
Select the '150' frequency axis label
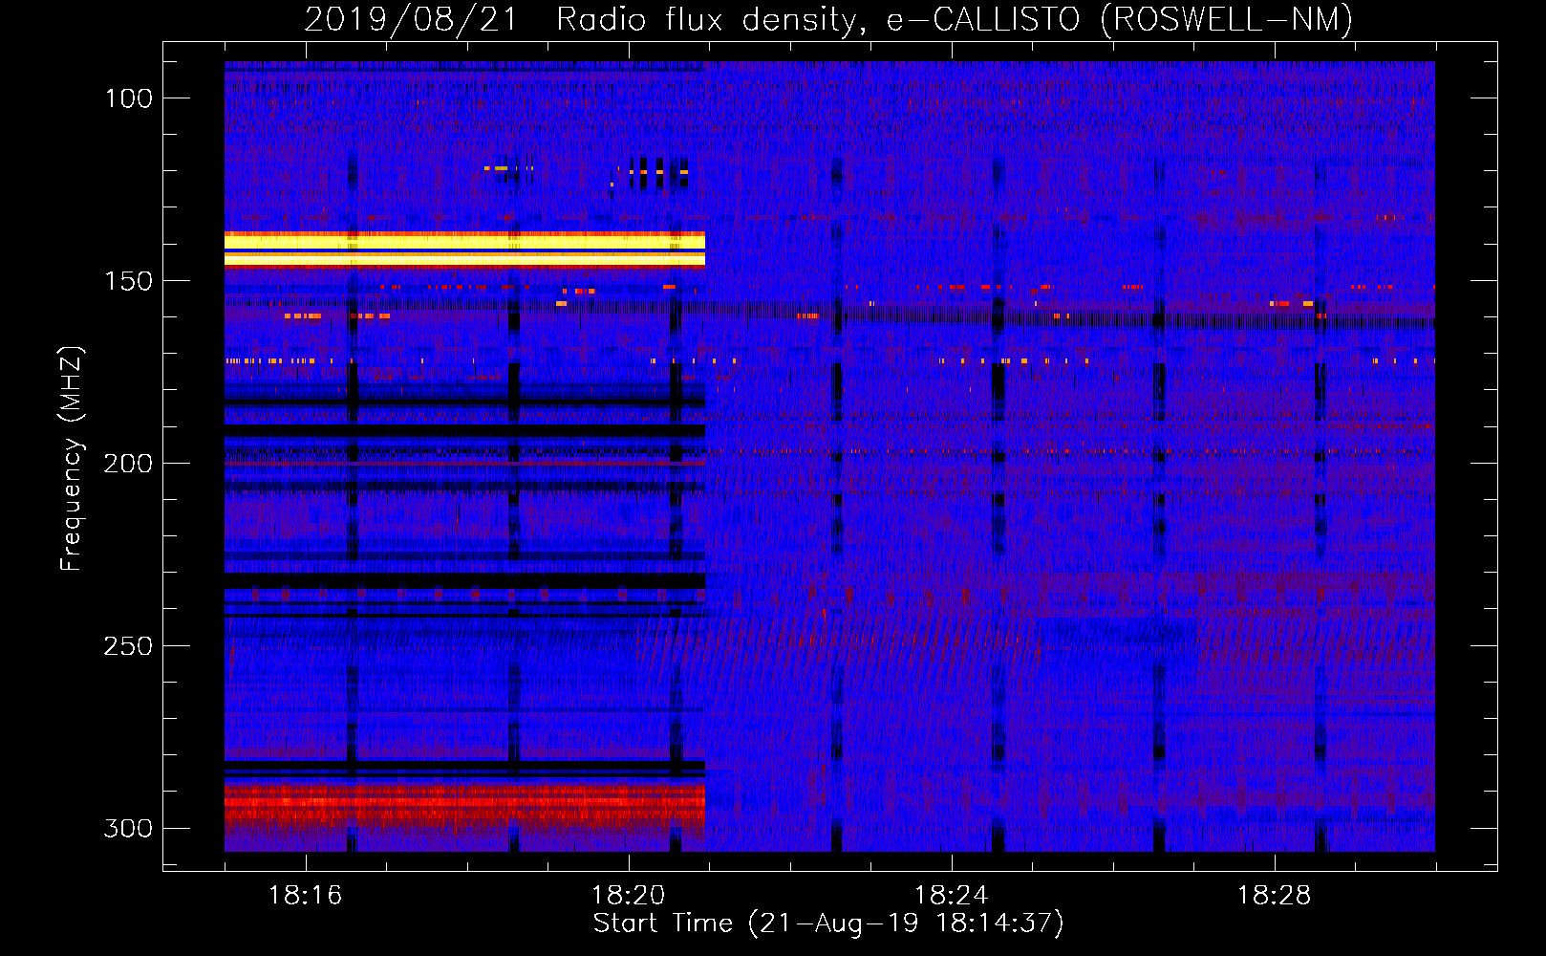point(129,281)
